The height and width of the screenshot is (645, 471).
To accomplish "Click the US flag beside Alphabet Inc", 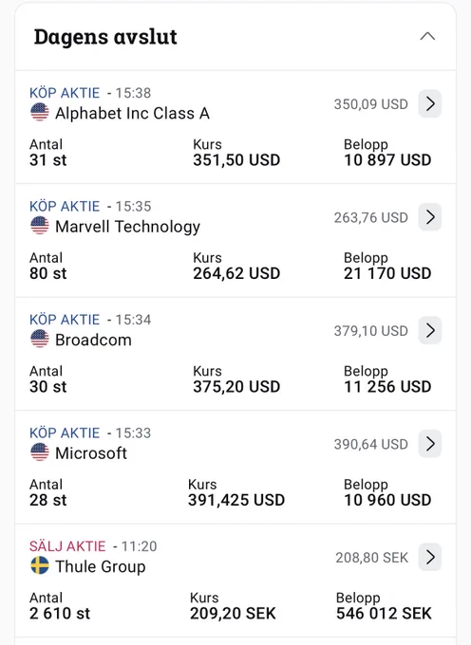I will click(x=40, y=112).
